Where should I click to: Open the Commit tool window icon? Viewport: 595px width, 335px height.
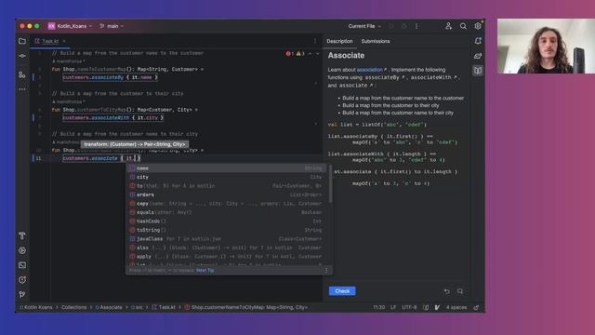22,56
